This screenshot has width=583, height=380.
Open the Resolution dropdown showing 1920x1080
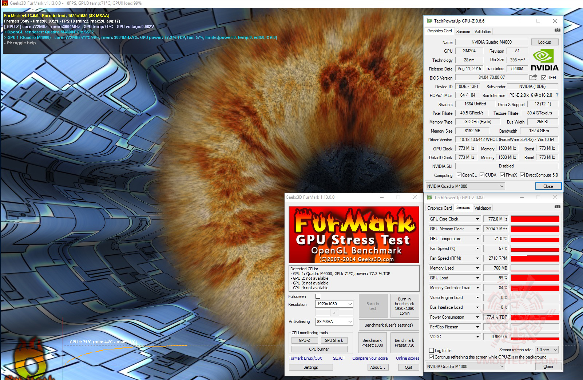(x=334, y=304)
